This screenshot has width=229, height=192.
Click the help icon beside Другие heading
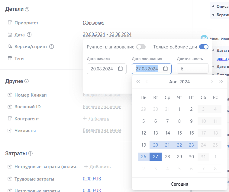tap(26, 81)
